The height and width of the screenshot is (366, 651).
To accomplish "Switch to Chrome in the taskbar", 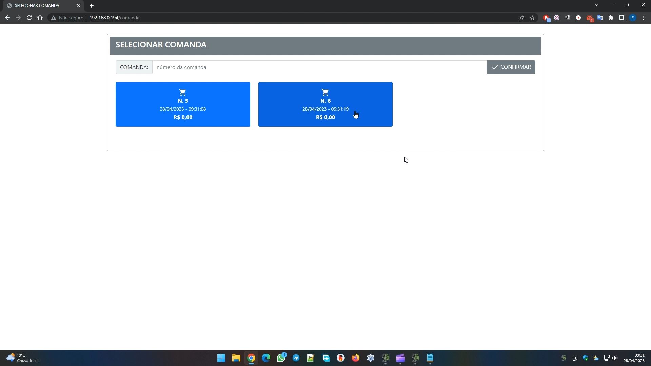I will point(251,358).
